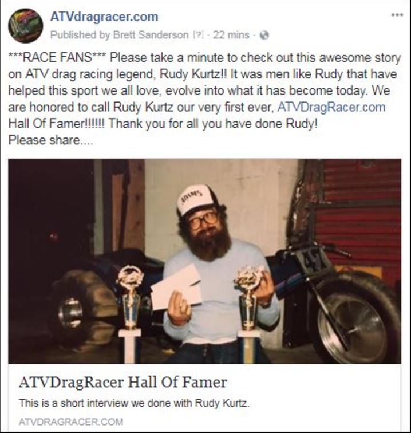Open the 22 mins post timestamp

[231, 35]
